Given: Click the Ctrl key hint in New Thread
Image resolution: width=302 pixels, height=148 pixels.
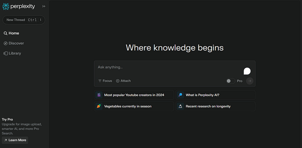Looking at the screenshot, I should pos(32,20).
